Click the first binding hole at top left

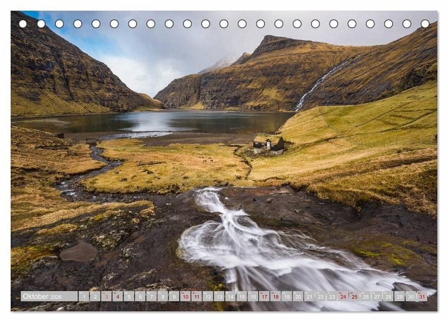click(x=23, y=24)
